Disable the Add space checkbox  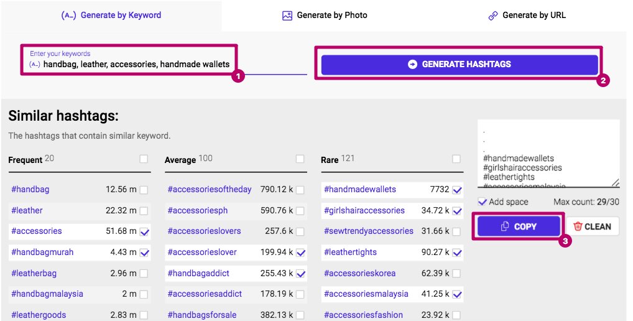483,202
